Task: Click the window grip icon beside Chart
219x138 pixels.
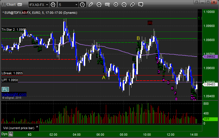Action: tap(4, 5)
